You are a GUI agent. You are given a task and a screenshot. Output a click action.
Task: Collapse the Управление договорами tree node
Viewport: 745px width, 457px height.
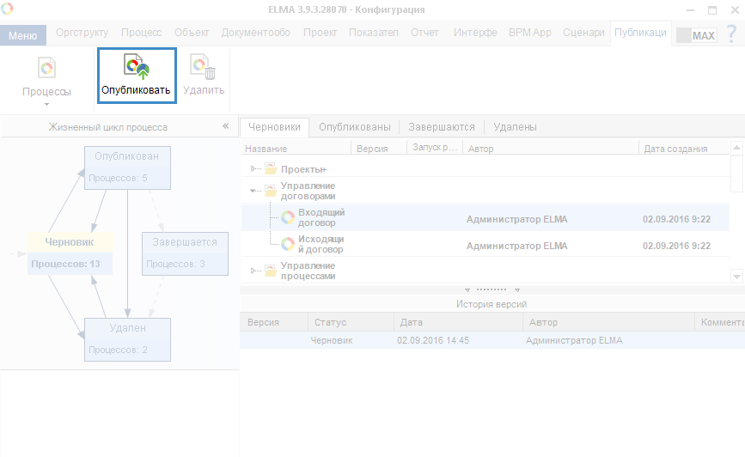click(x=253, y=191)
